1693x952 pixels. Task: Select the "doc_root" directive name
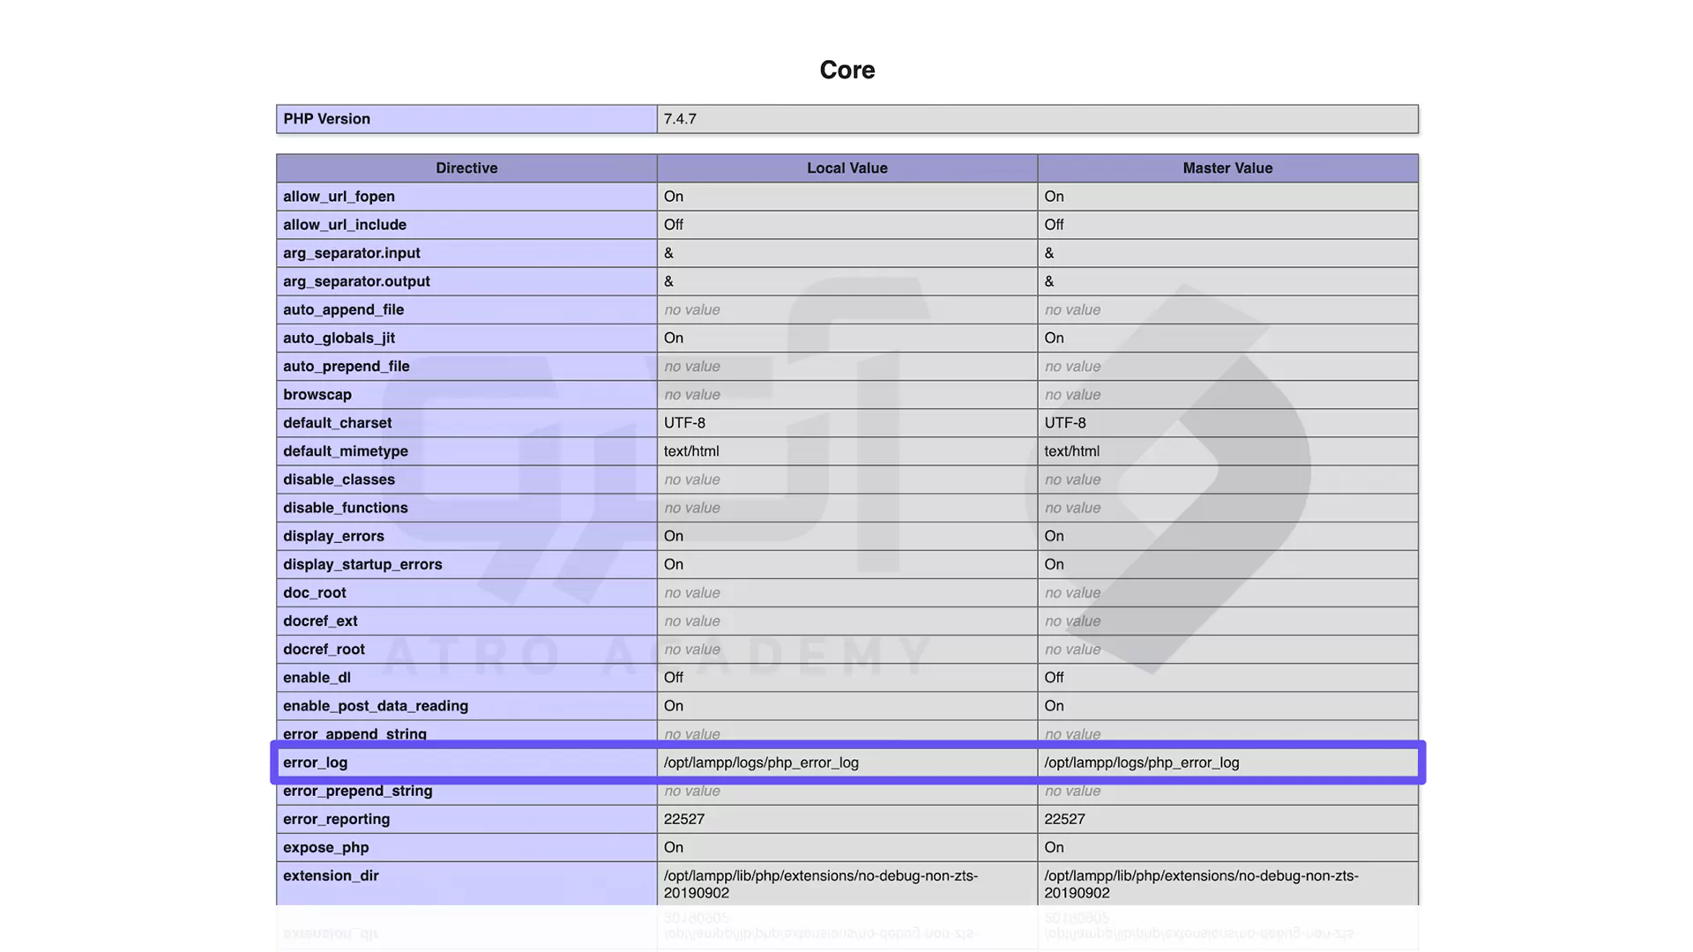(x=315, y=592)
